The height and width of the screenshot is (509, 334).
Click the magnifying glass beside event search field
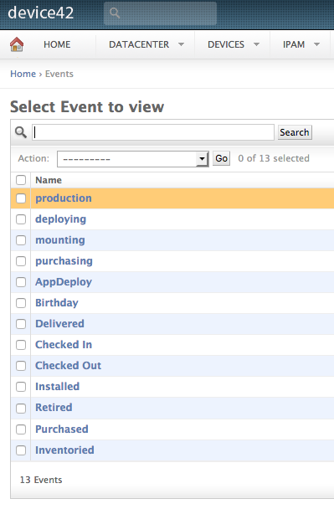coord(21,132)
